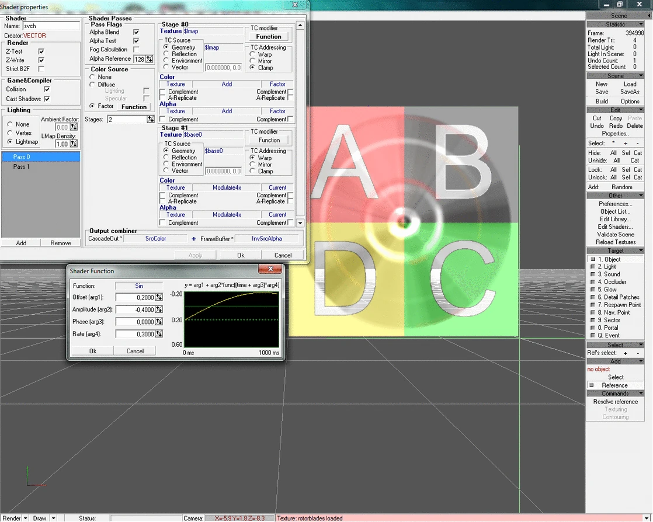Enable Fog Calculation checkbox
This screenshot has height=522, width=653.
click(x=136, y=49)
